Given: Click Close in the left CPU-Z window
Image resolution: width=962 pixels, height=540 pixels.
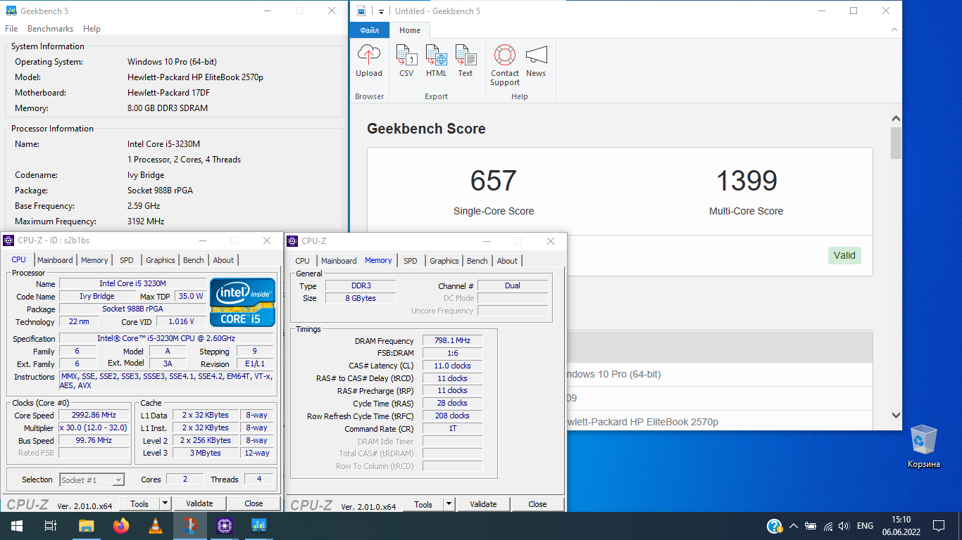Looking at the screenshot, I should pos(254,503).
